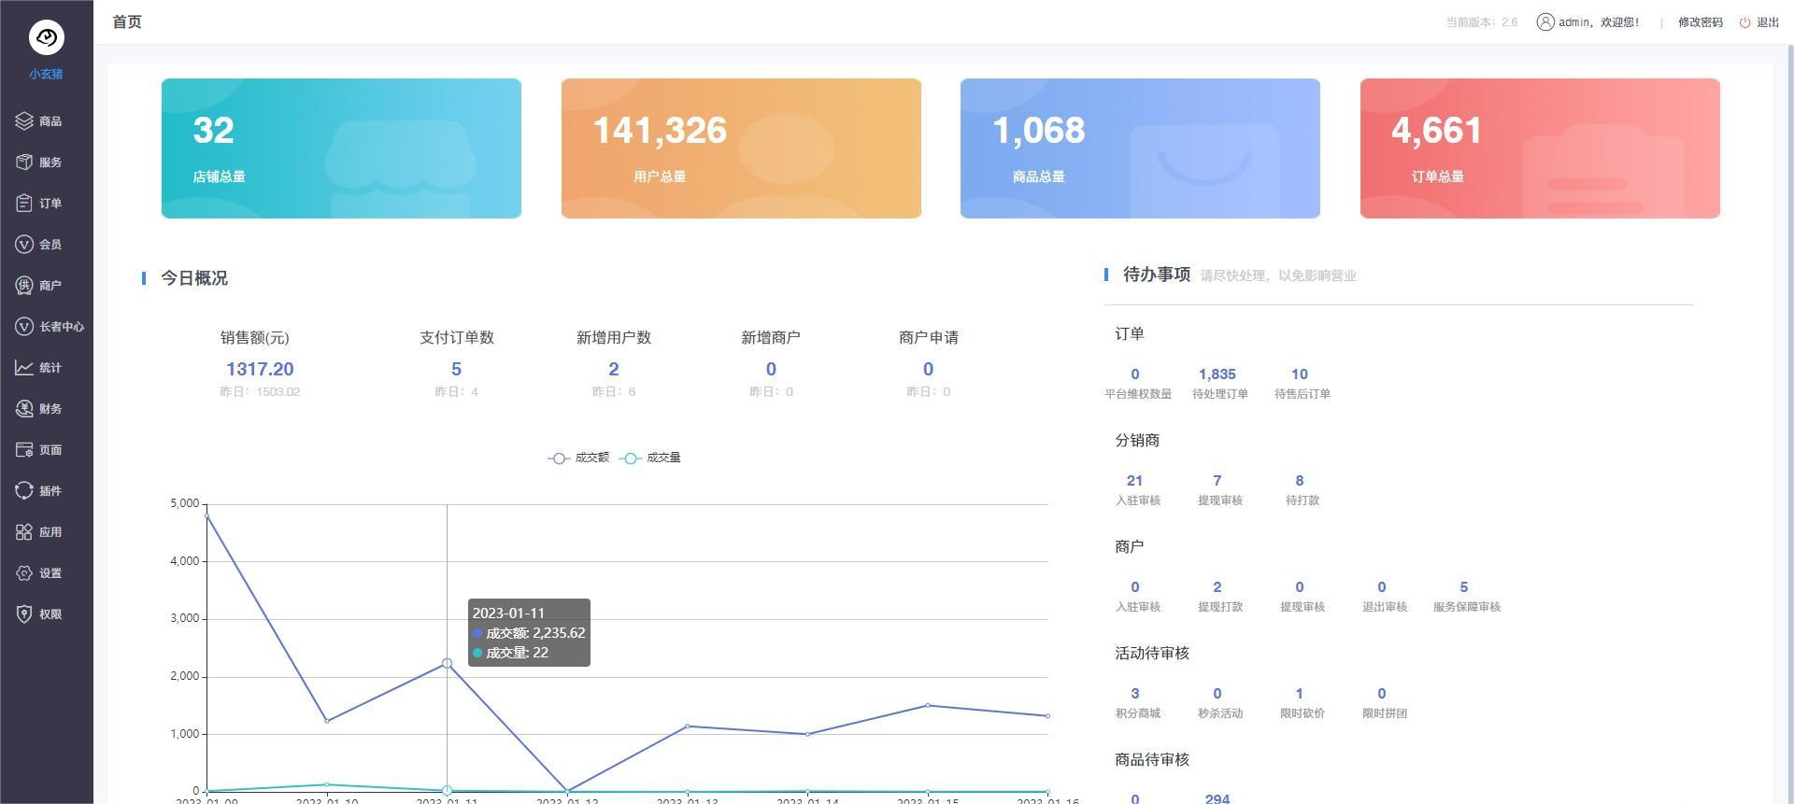Open the 设置 settings icon

(x=24, y=573)
